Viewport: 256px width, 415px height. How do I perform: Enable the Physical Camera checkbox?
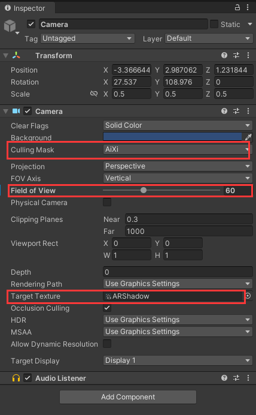tap(107, 202)
